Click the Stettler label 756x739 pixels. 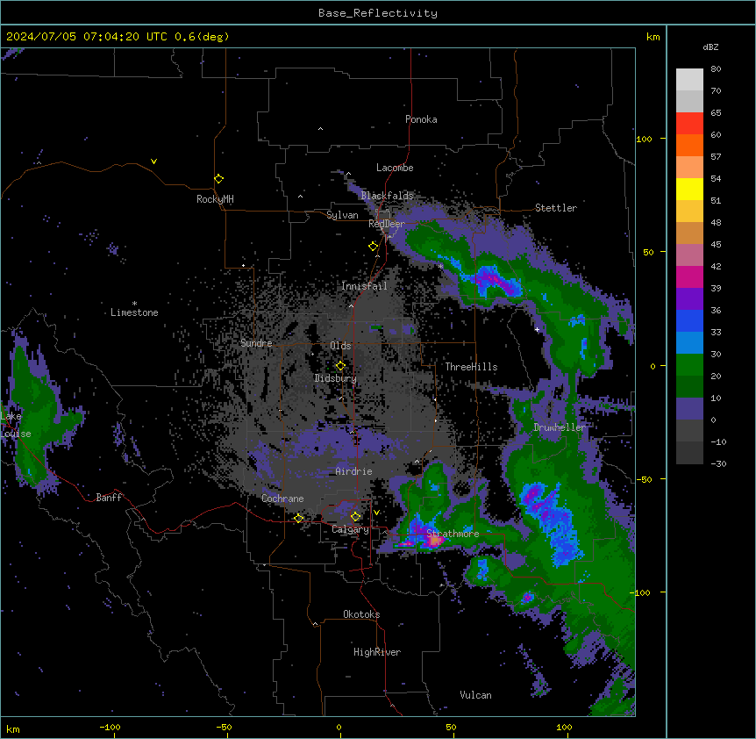pos(556,208)
